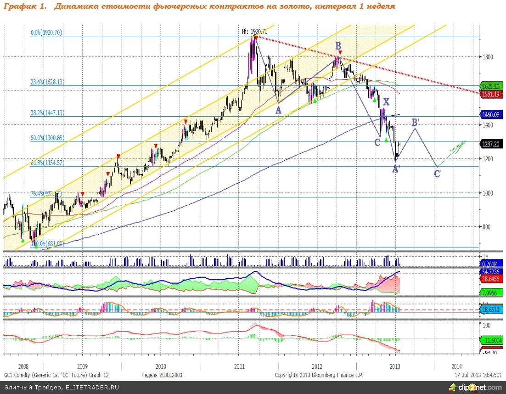The image size is (506, 394).
Task: Click the red triangle marker above wave B
Action: pos(340,52)
